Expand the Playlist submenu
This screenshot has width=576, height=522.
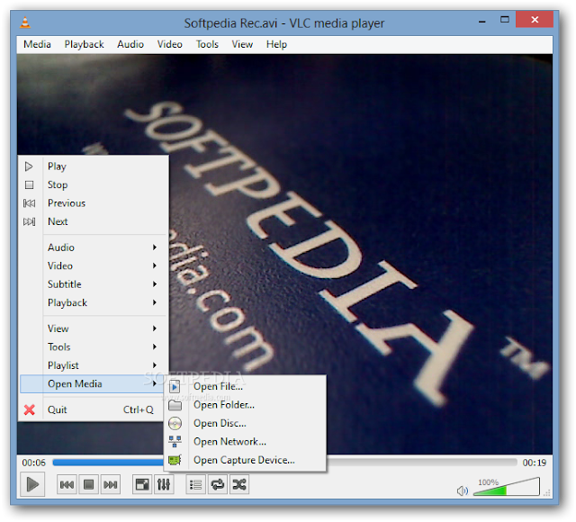[x=94, y=365]
